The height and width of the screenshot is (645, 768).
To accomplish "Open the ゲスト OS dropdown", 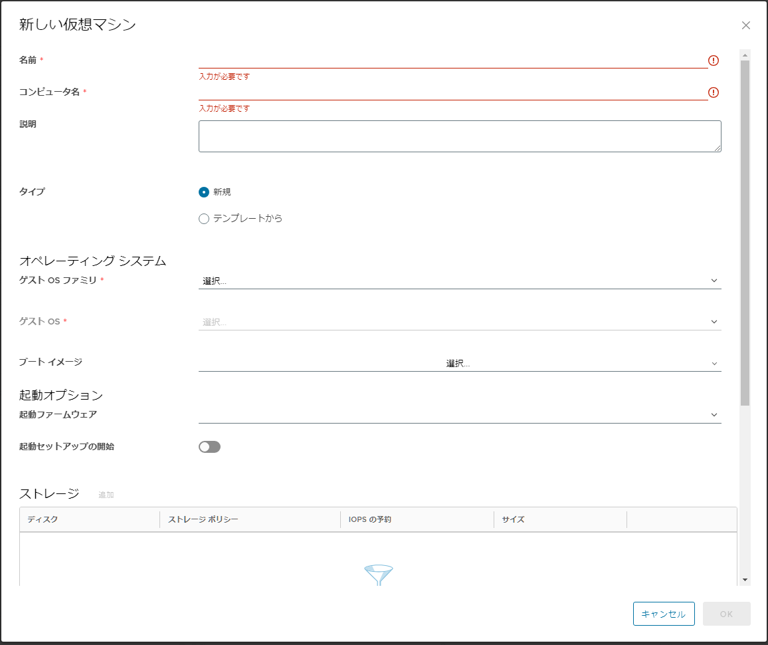I will [460, 322].
